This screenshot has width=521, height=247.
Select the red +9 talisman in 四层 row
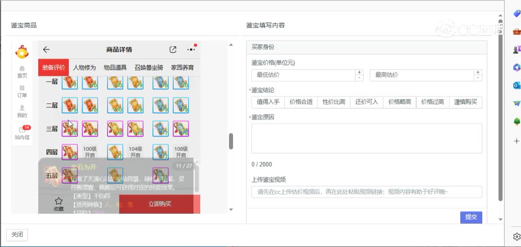(70, 152)
